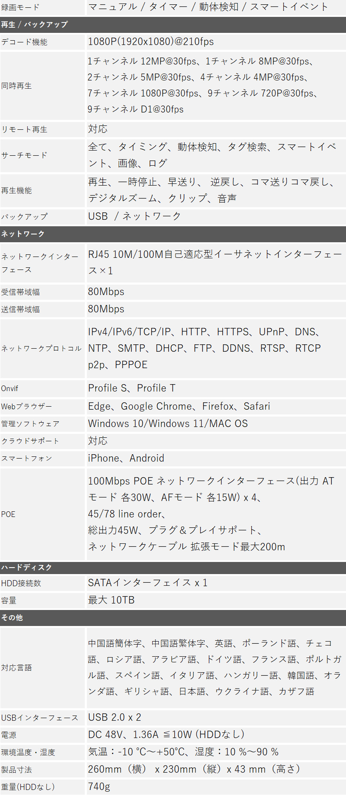Click the 最大 10TB capacity value
Viewport: 346px width, 796px height.
(x=111, y=600)
